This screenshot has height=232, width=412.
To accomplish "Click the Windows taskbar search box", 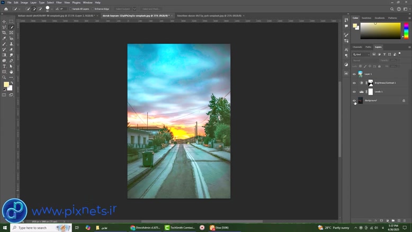I will point(41,228).
